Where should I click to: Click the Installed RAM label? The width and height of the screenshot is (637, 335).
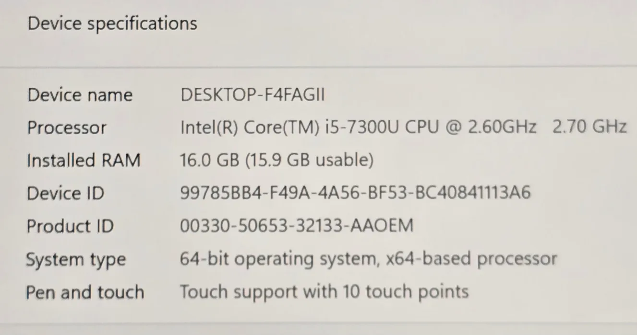click(84, 160)
